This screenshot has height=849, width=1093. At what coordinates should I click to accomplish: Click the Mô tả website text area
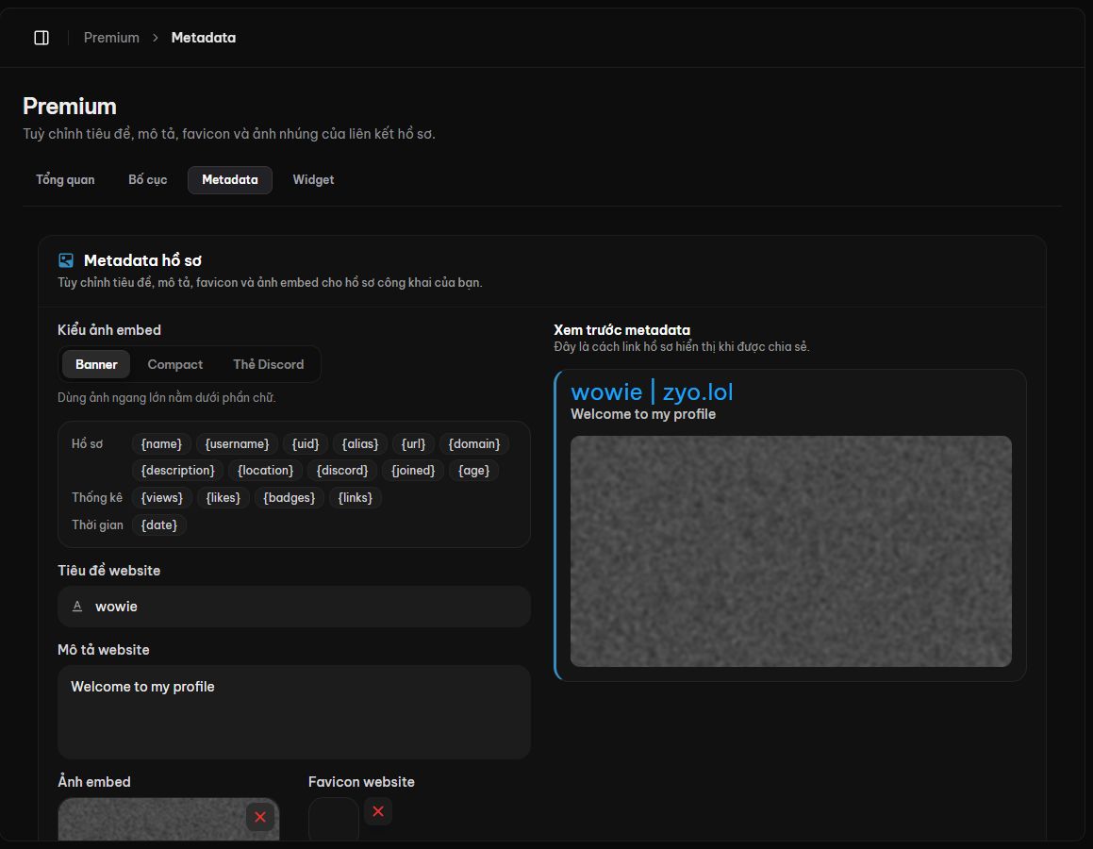[x=294, y=711]
